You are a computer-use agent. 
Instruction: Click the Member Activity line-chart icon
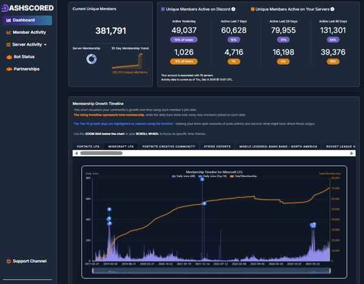tap(8, 32)
